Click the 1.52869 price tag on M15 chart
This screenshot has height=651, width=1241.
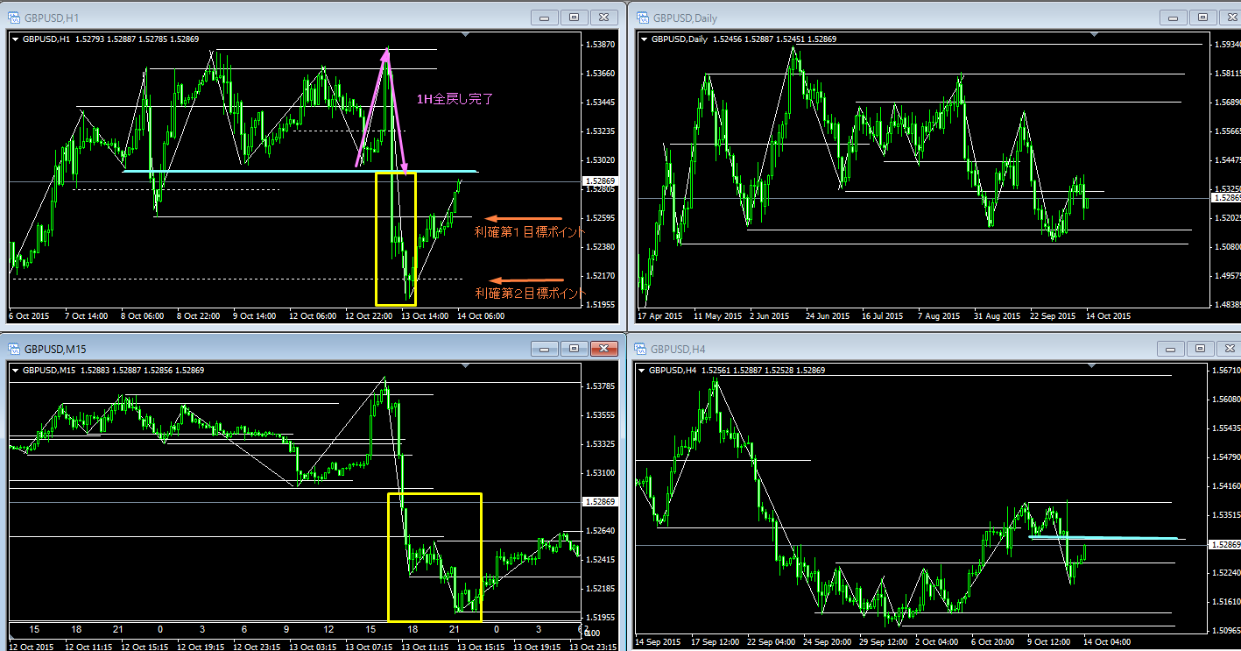tap(600, 502)
